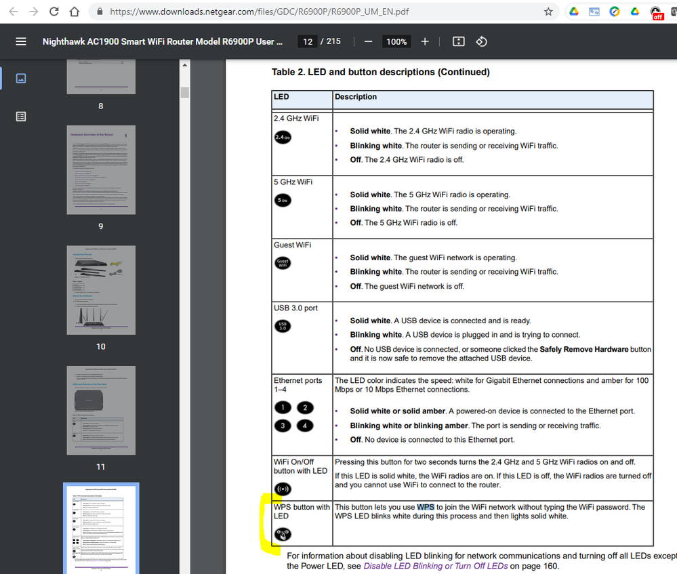Open thumbnail for page 11
677x574 pixels.
click(101, 410)
